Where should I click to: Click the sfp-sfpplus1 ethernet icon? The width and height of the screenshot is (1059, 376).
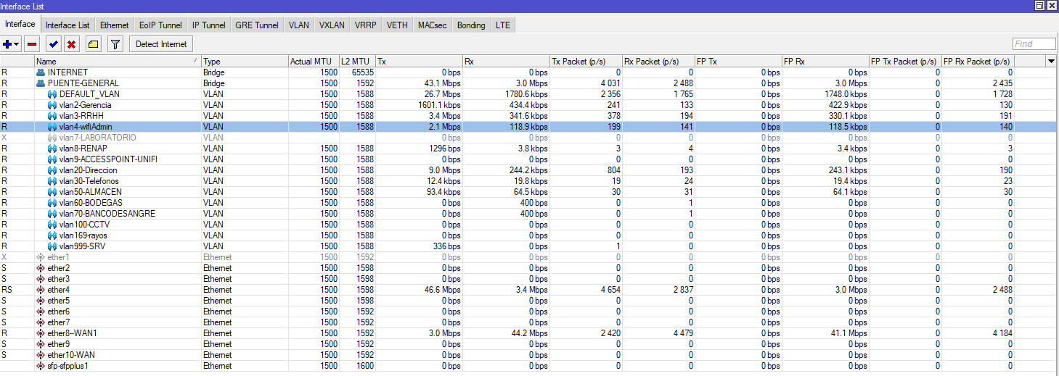coord(41,366)
